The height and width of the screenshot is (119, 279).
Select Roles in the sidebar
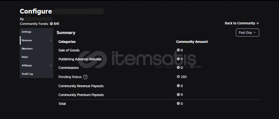pos(36,57)
